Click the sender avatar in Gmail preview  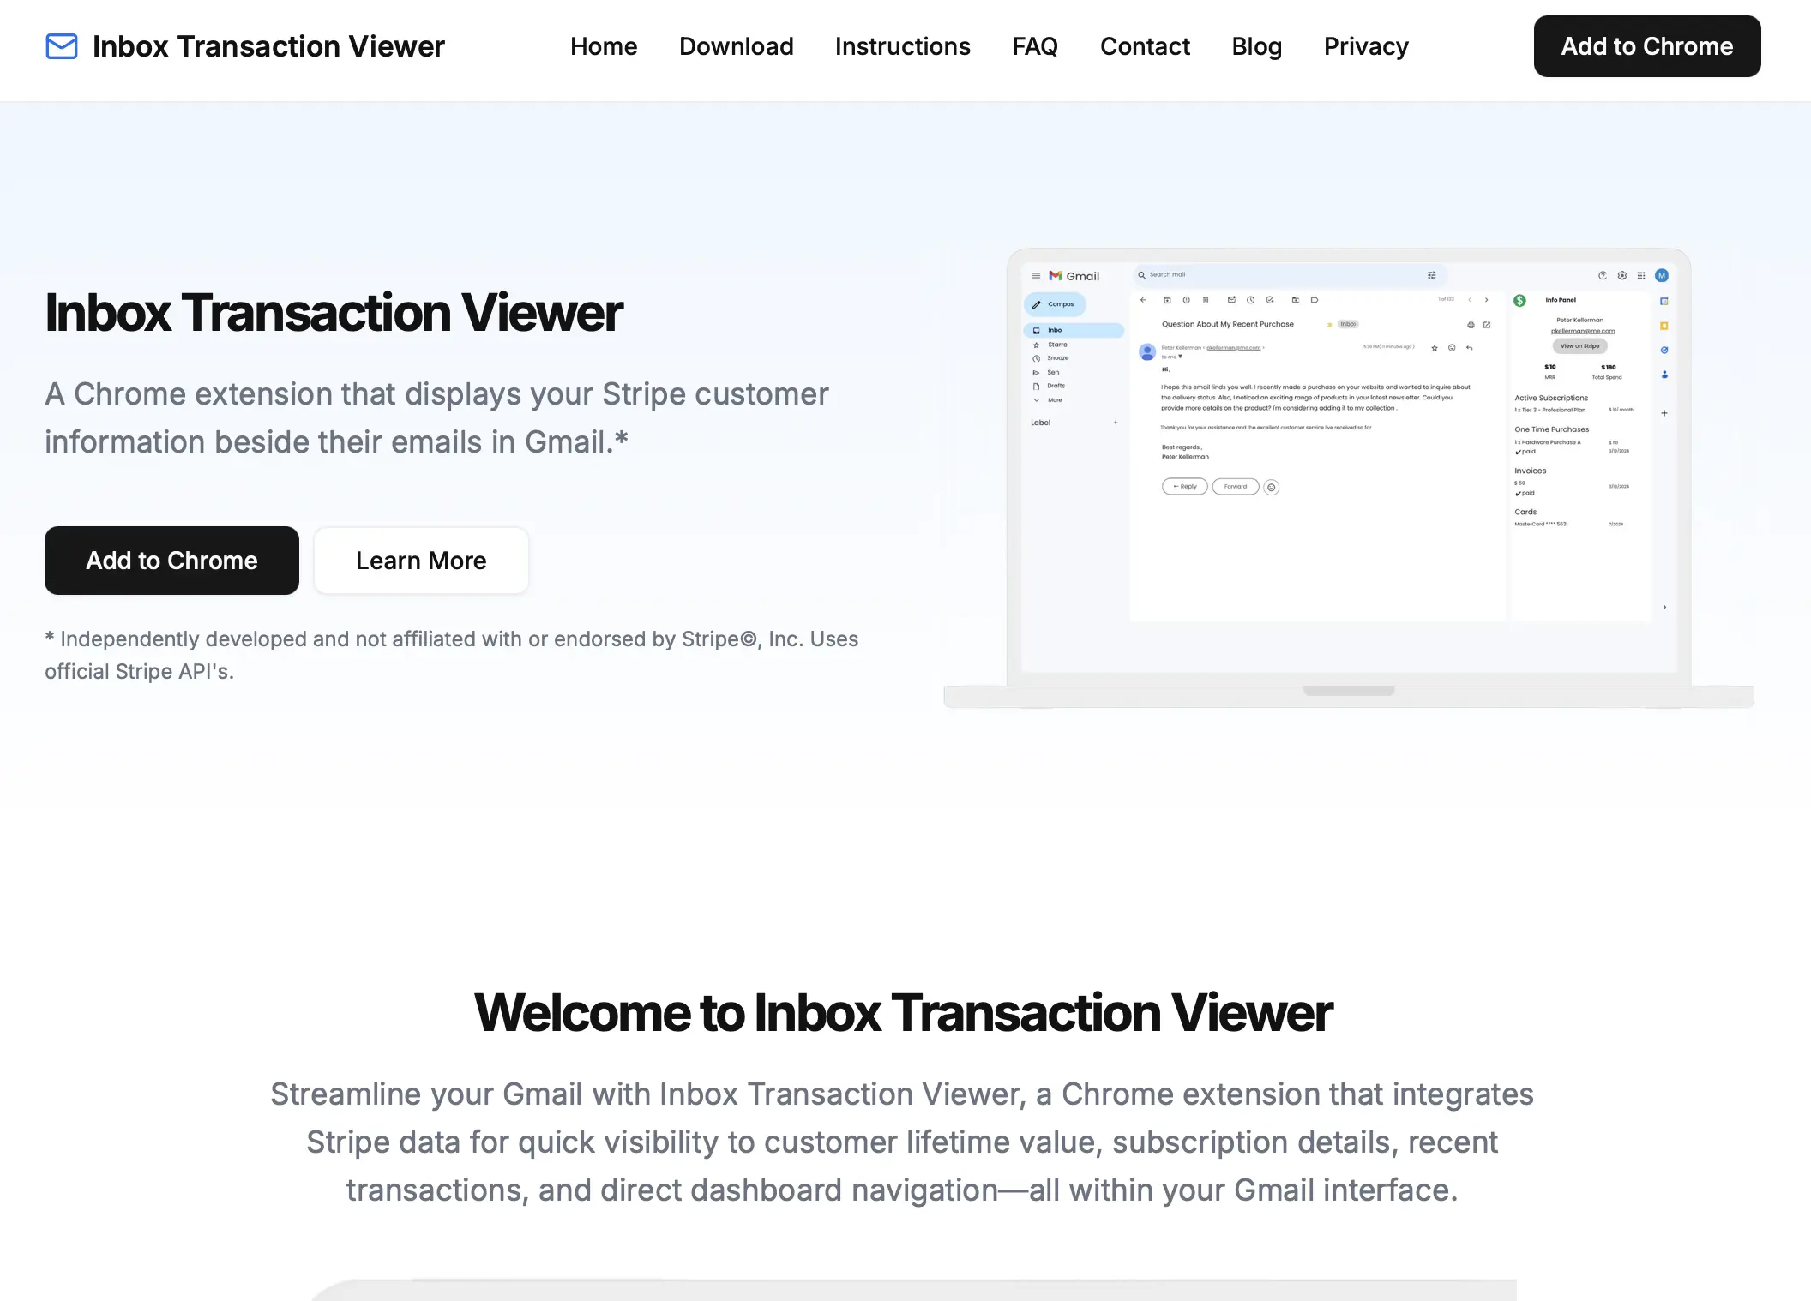[1147, 351]
